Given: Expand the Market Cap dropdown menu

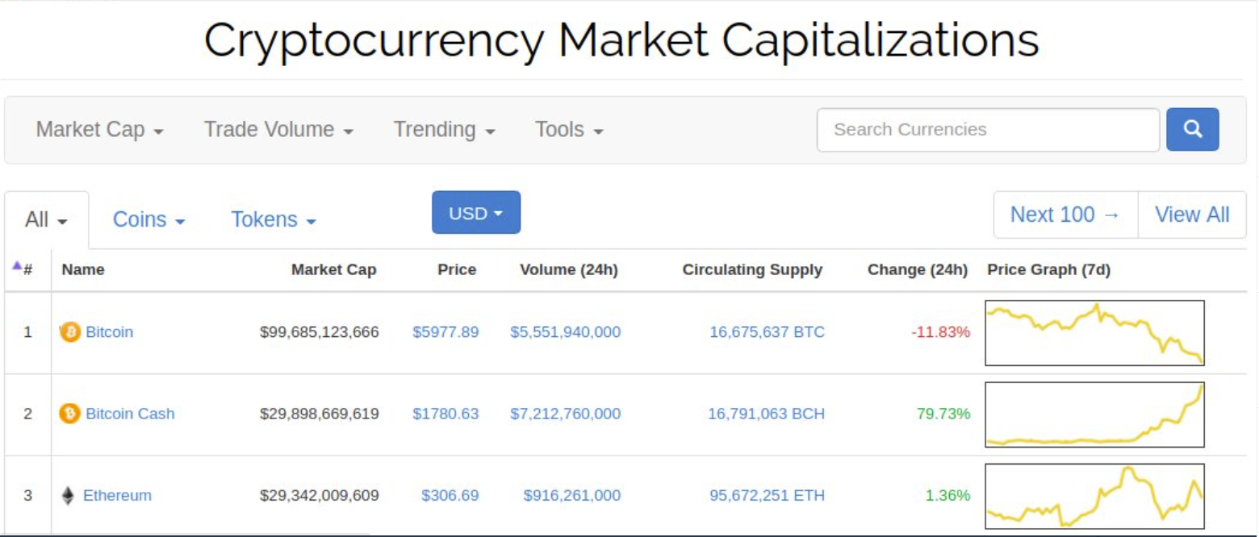Looking at the screenshot, I should click(x=100, y=130).
